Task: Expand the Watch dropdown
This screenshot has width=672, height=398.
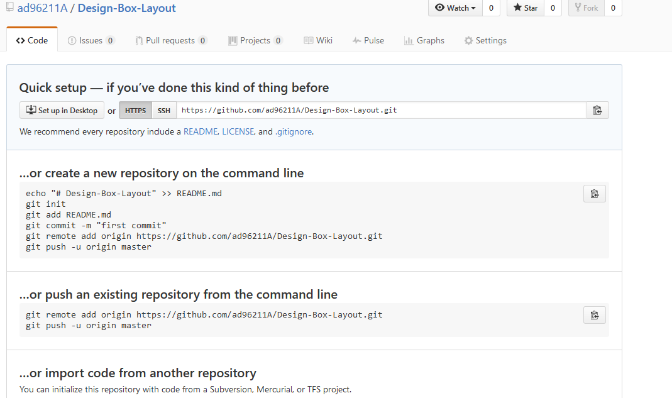Action: point(455,8)
